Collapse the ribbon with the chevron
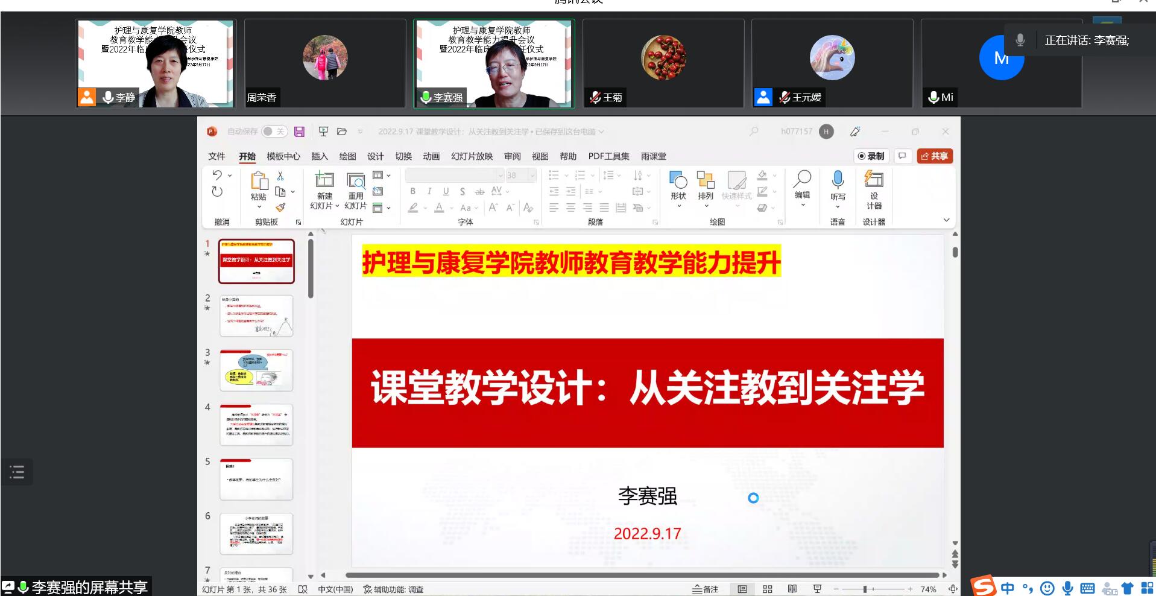 [946, 220]
